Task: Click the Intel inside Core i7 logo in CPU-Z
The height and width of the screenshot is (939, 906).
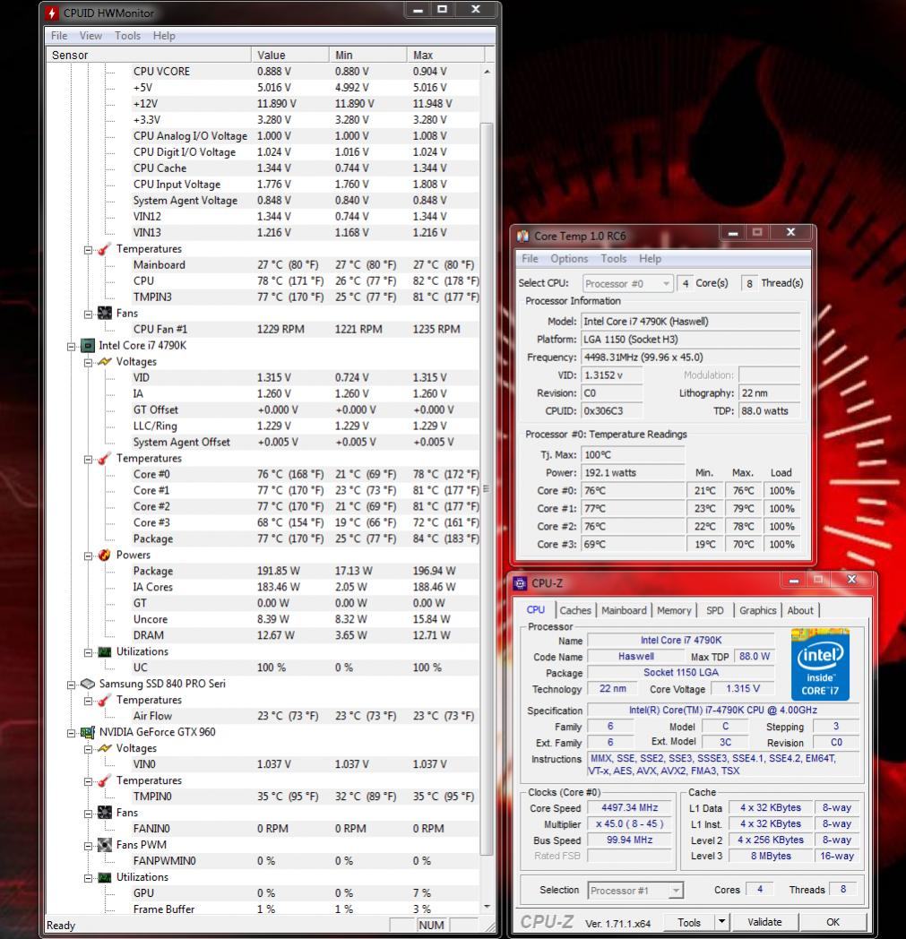Action: 820,664
